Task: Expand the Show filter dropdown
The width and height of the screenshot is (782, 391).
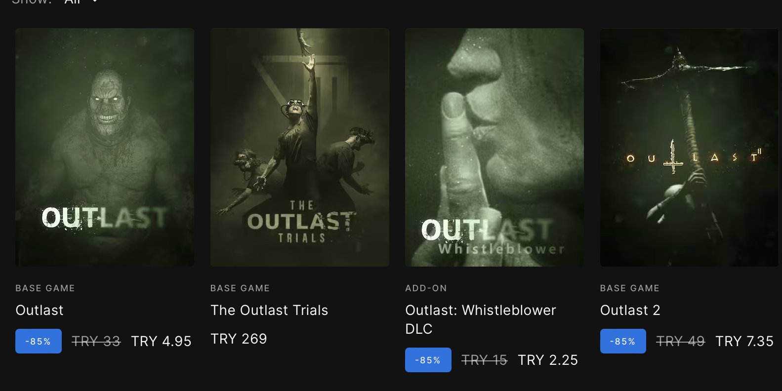Action: tap(81, 2)
